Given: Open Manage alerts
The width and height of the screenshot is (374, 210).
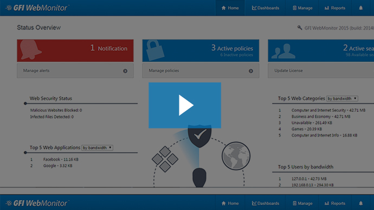Looking at the screenshot, I should (x=75, y=71).
